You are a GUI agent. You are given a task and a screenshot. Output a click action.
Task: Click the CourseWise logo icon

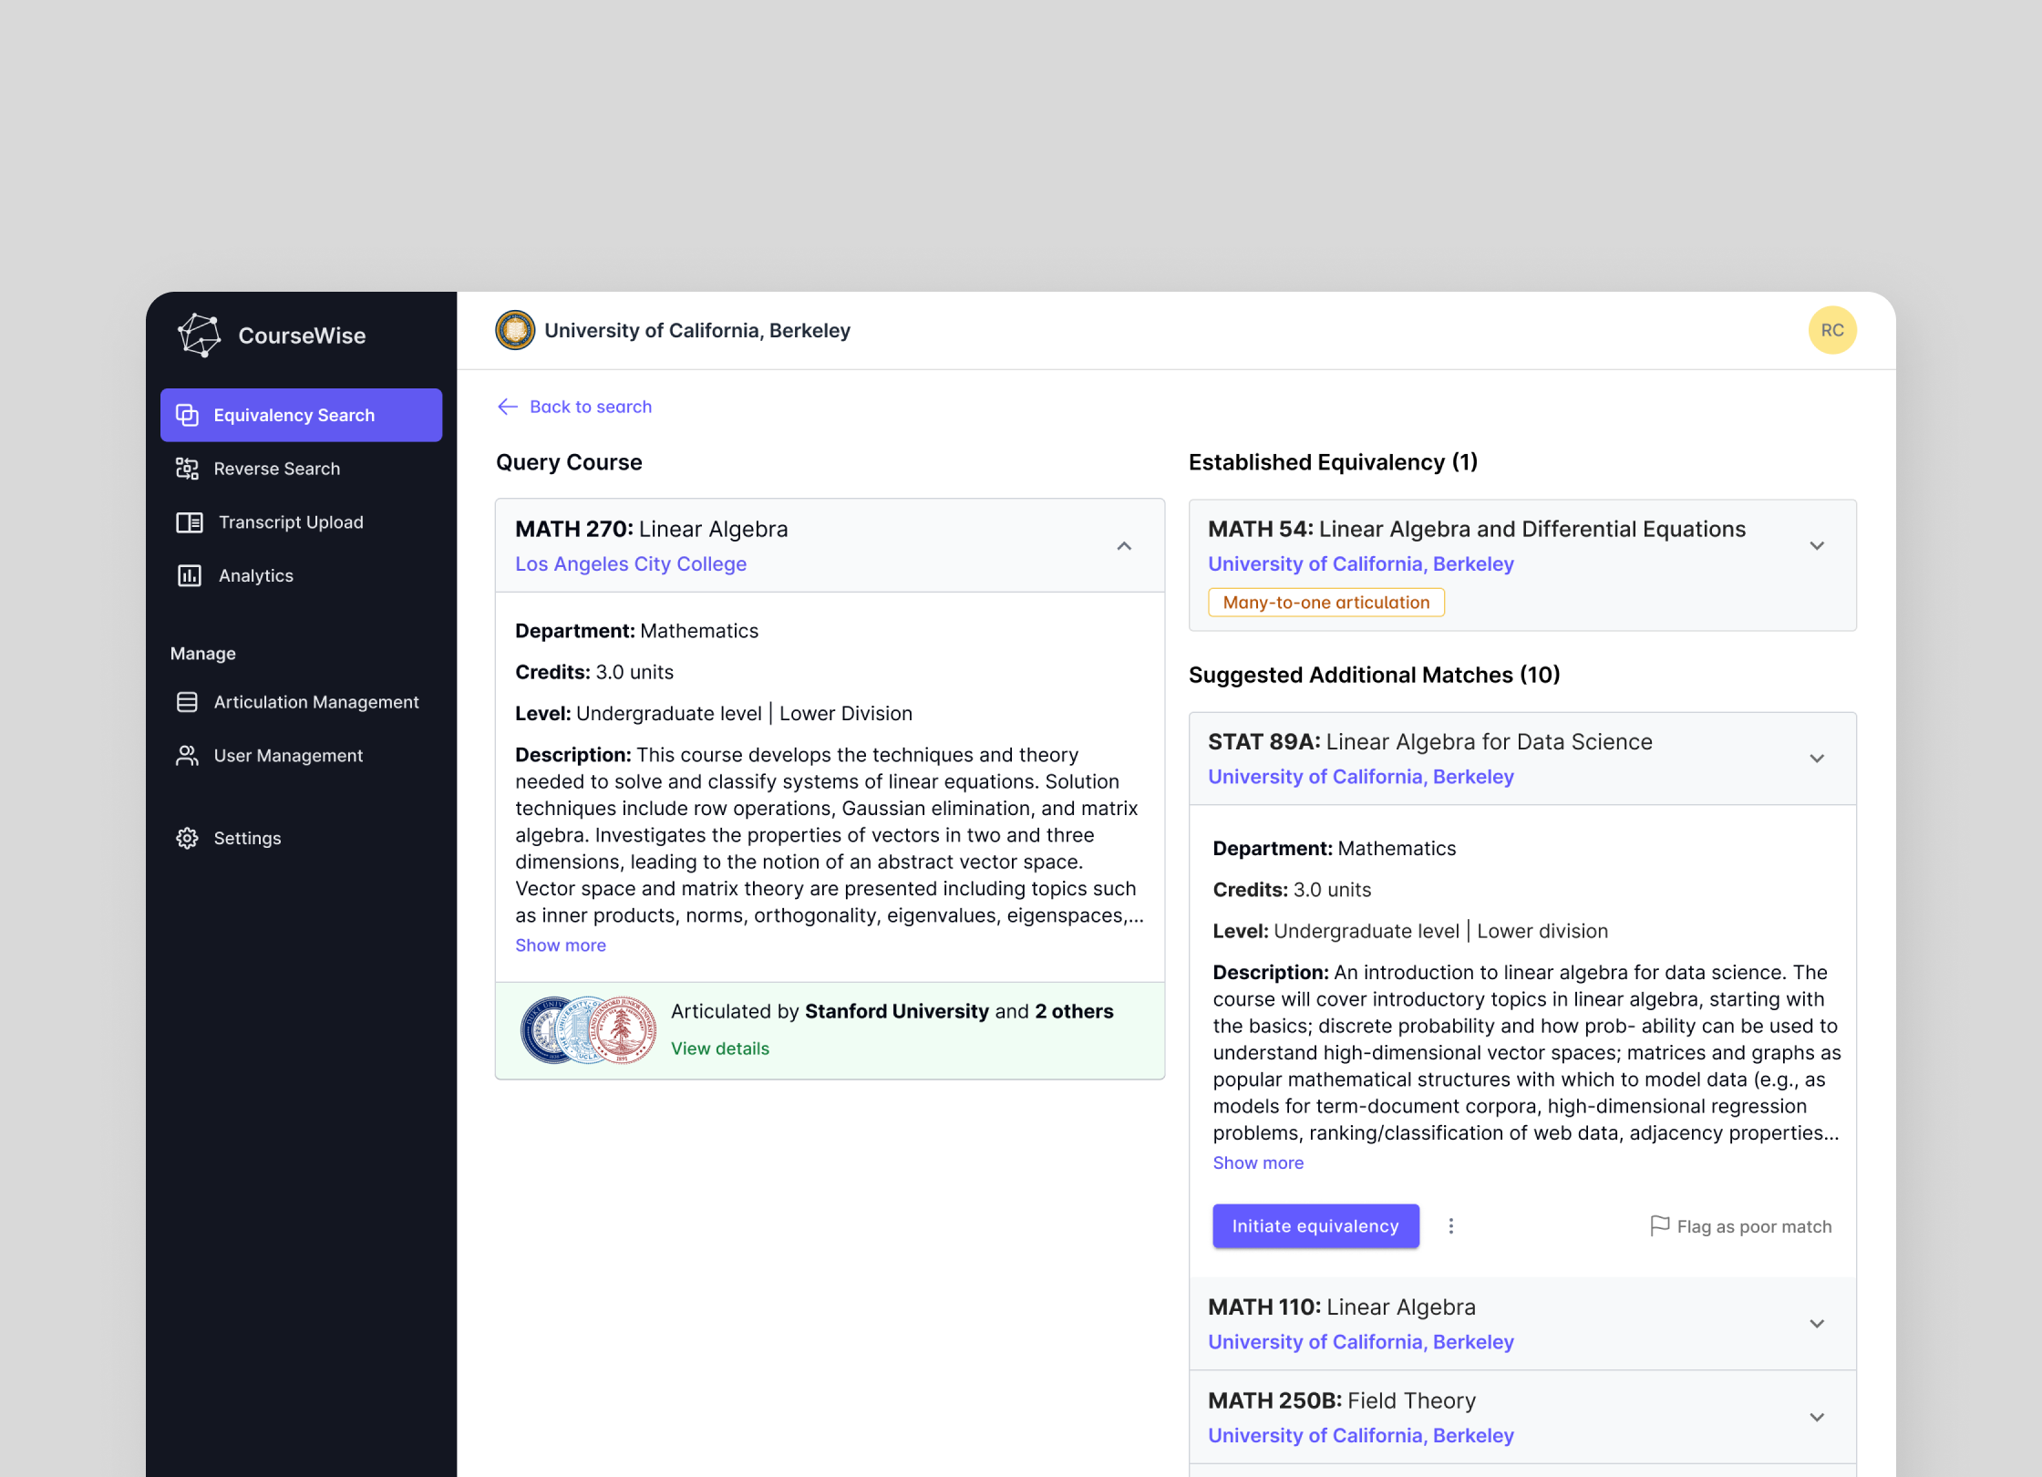[199, 335]
